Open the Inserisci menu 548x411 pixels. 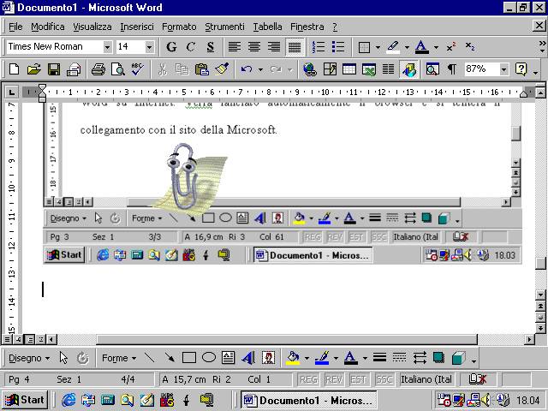tap(137, 27)
